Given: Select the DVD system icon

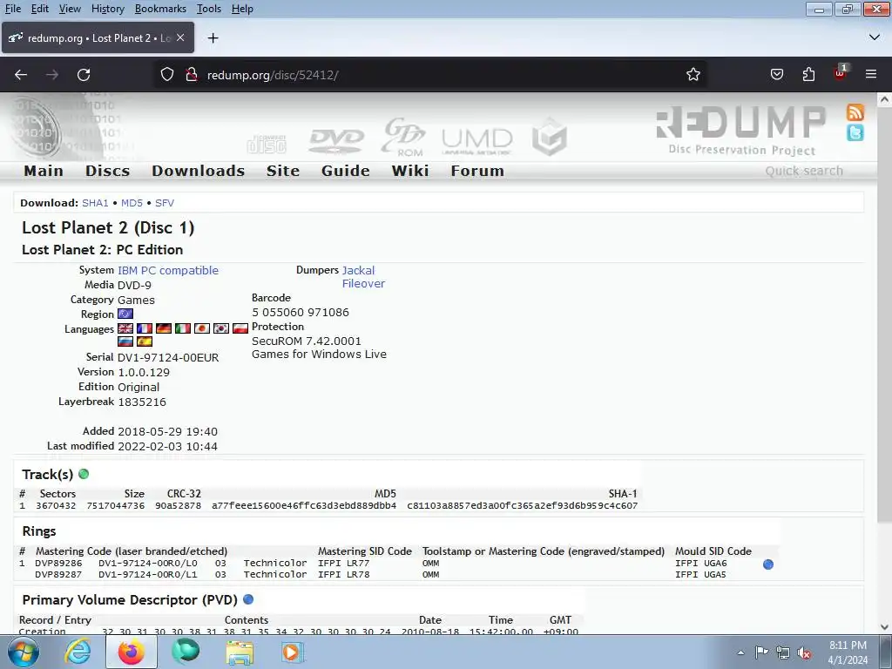Looking at the screenshot, I should click(x=335, y=140).
